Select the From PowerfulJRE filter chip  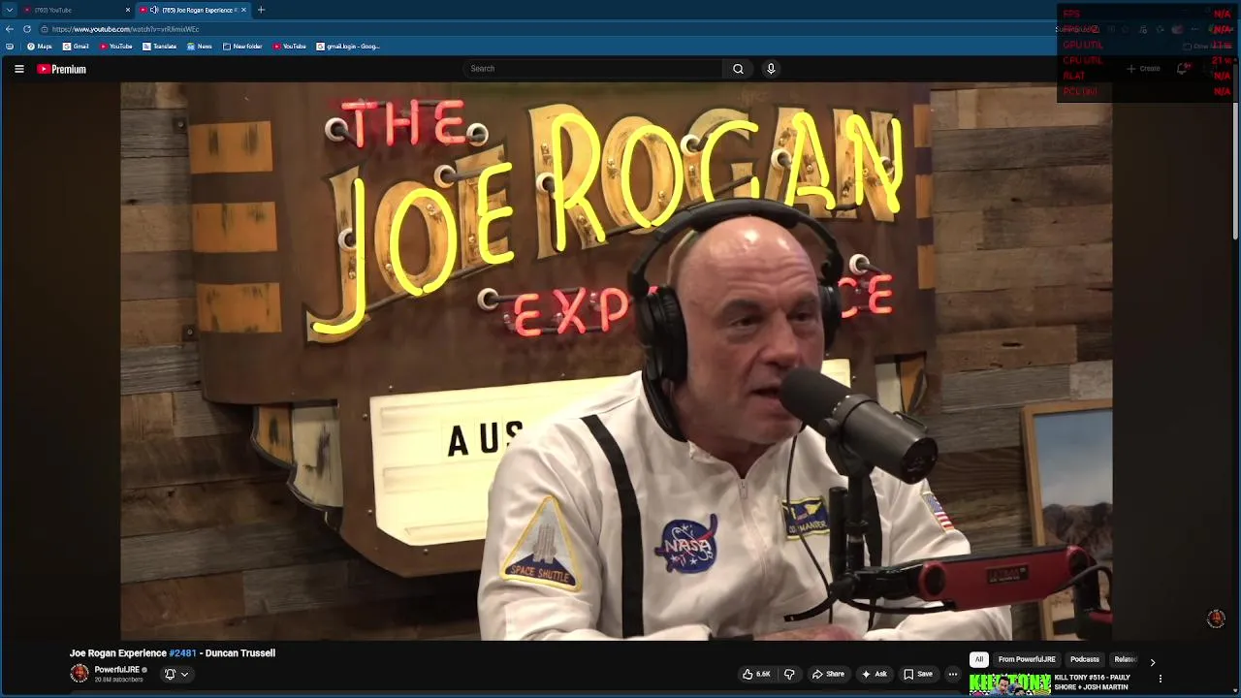coord(1027,659)
